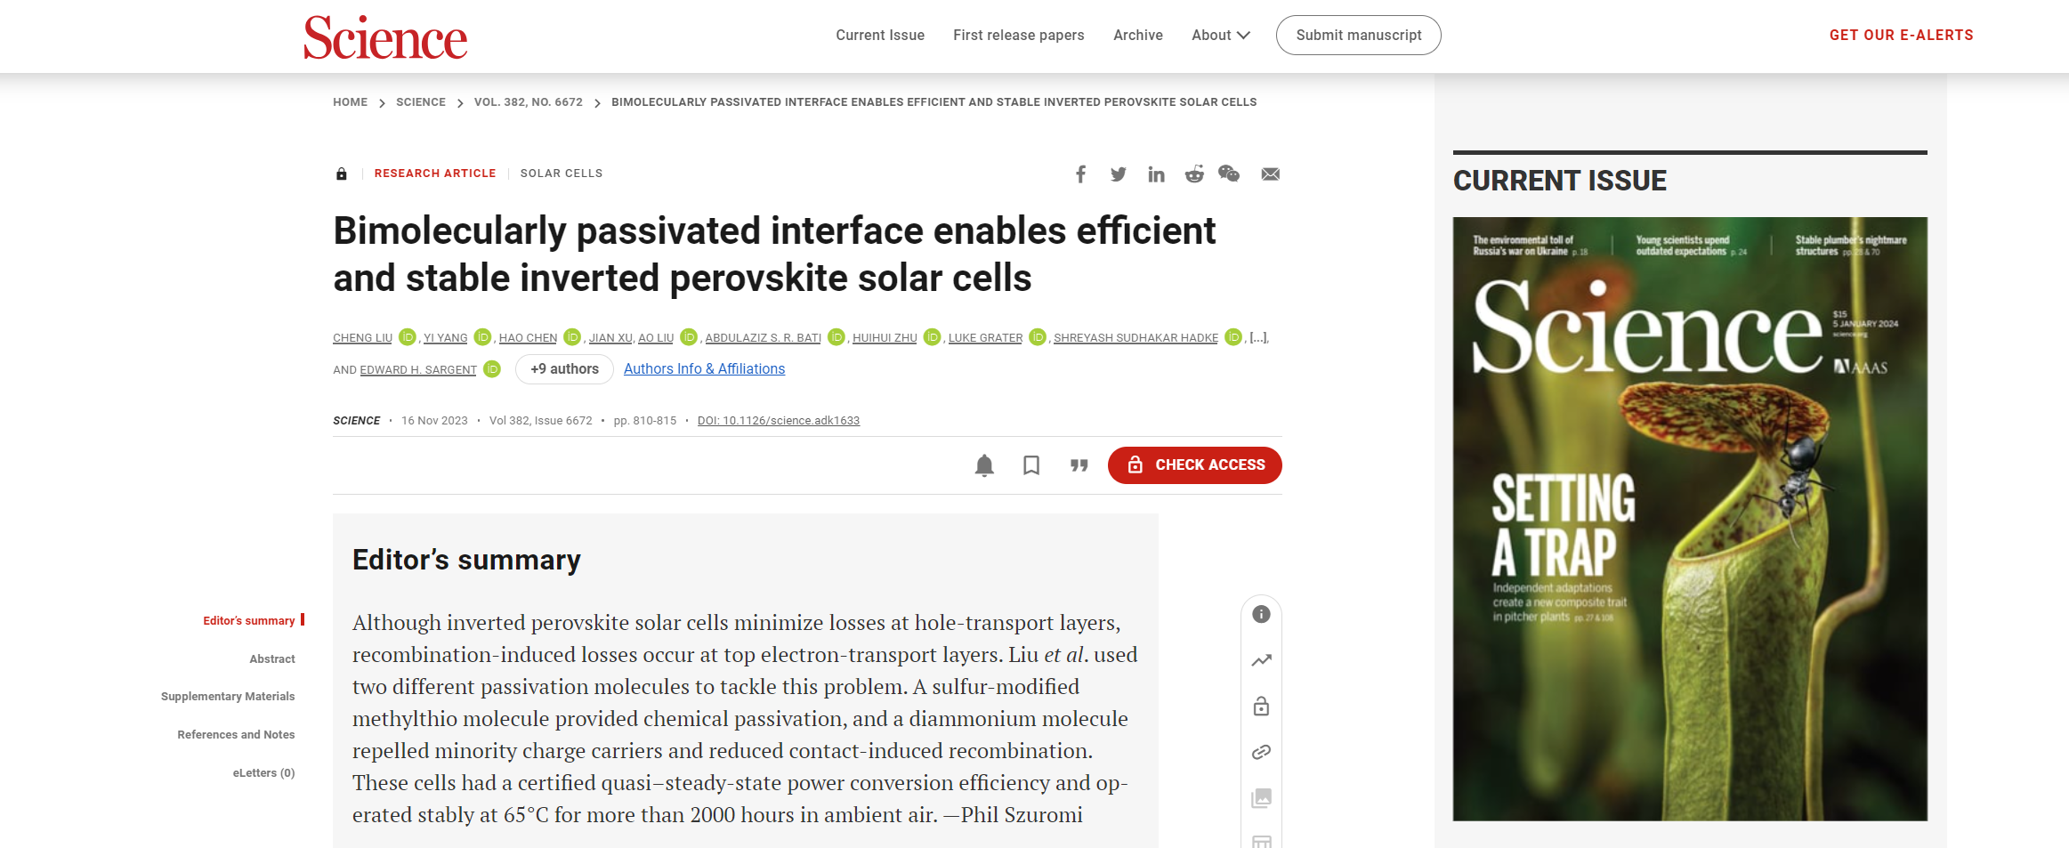
Task: Jump to Abstract section
Action: (271, 659)
